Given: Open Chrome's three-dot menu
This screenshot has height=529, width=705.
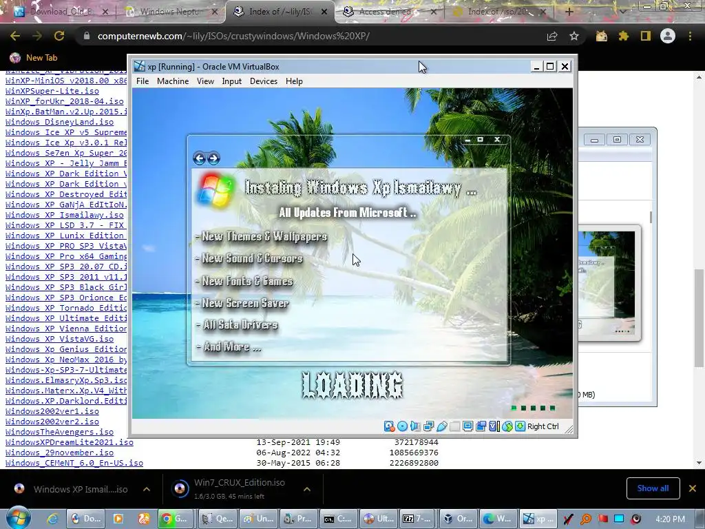Looking at the screenshot, I should pos(690,36).
